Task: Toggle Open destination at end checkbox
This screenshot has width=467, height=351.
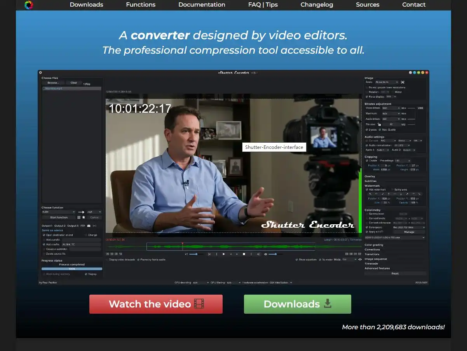Action: (x=44, y=235)
